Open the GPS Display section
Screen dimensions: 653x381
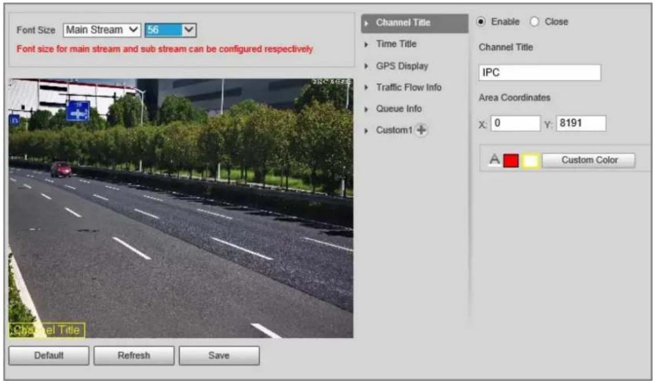click(x=402, y=66)
